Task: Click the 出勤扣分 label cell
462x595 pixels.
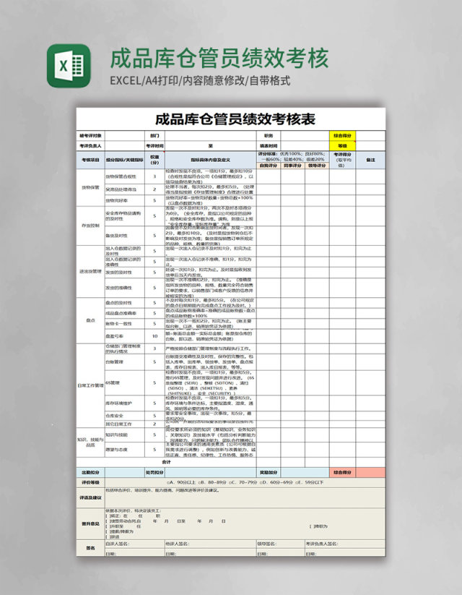Action: pos(90,472)
